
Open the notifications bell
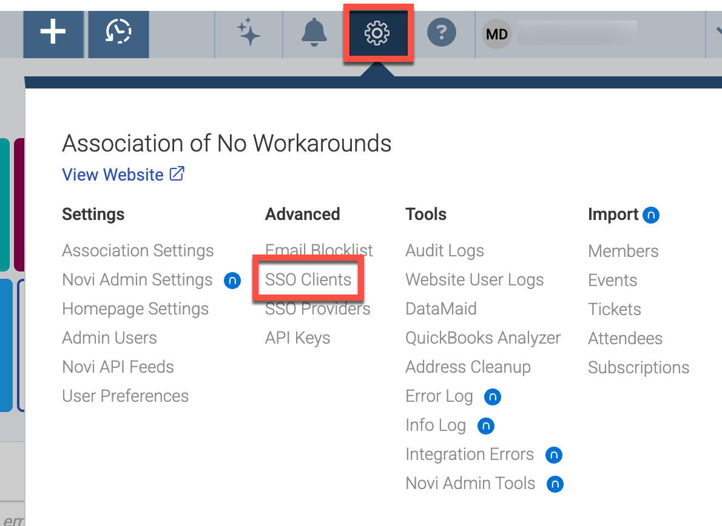[314, 32]
